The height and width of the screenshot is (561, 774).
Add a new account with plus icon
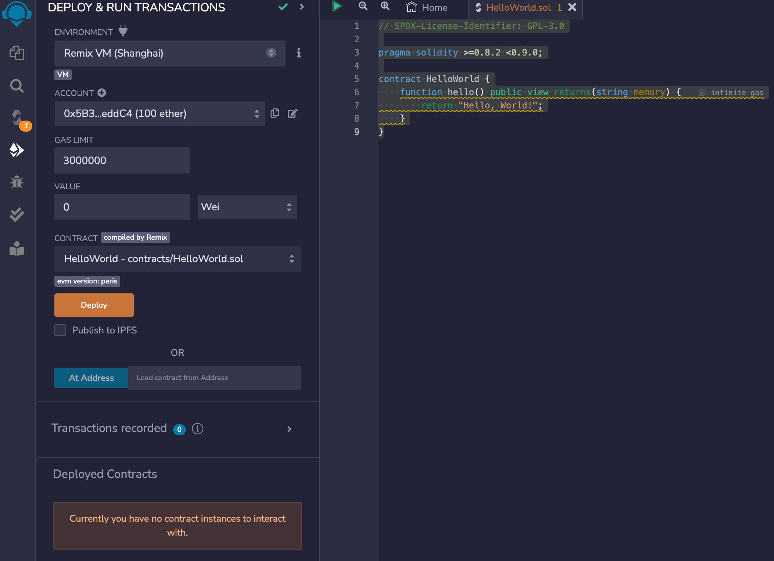[x=102, y=93]
